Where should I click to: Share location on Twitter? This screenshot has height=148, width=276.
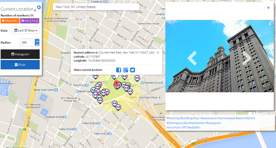132,70
